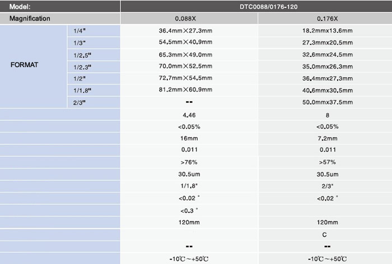This screenshot has width=392, height=264.
Task: Click the 1/3" format row label
Action: (x=94, y=43)
